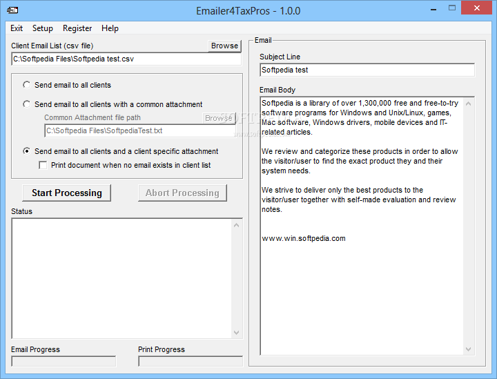Open the Setup menu
The width and height of the screenshot is (497, 379).
point(43,28)
